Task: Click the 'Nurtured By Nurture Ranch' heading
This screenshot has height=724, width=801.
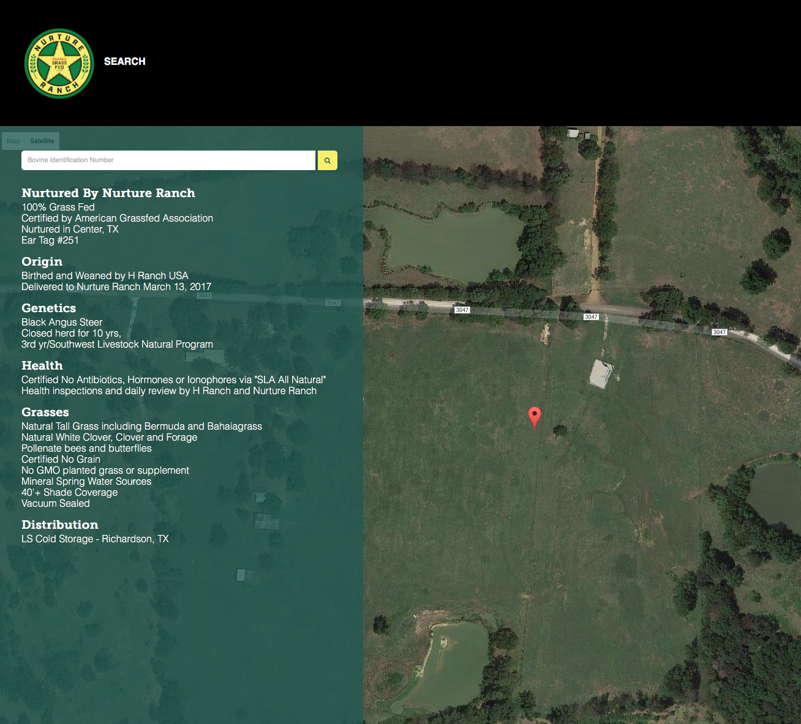Action: click(x=108, y=193)
